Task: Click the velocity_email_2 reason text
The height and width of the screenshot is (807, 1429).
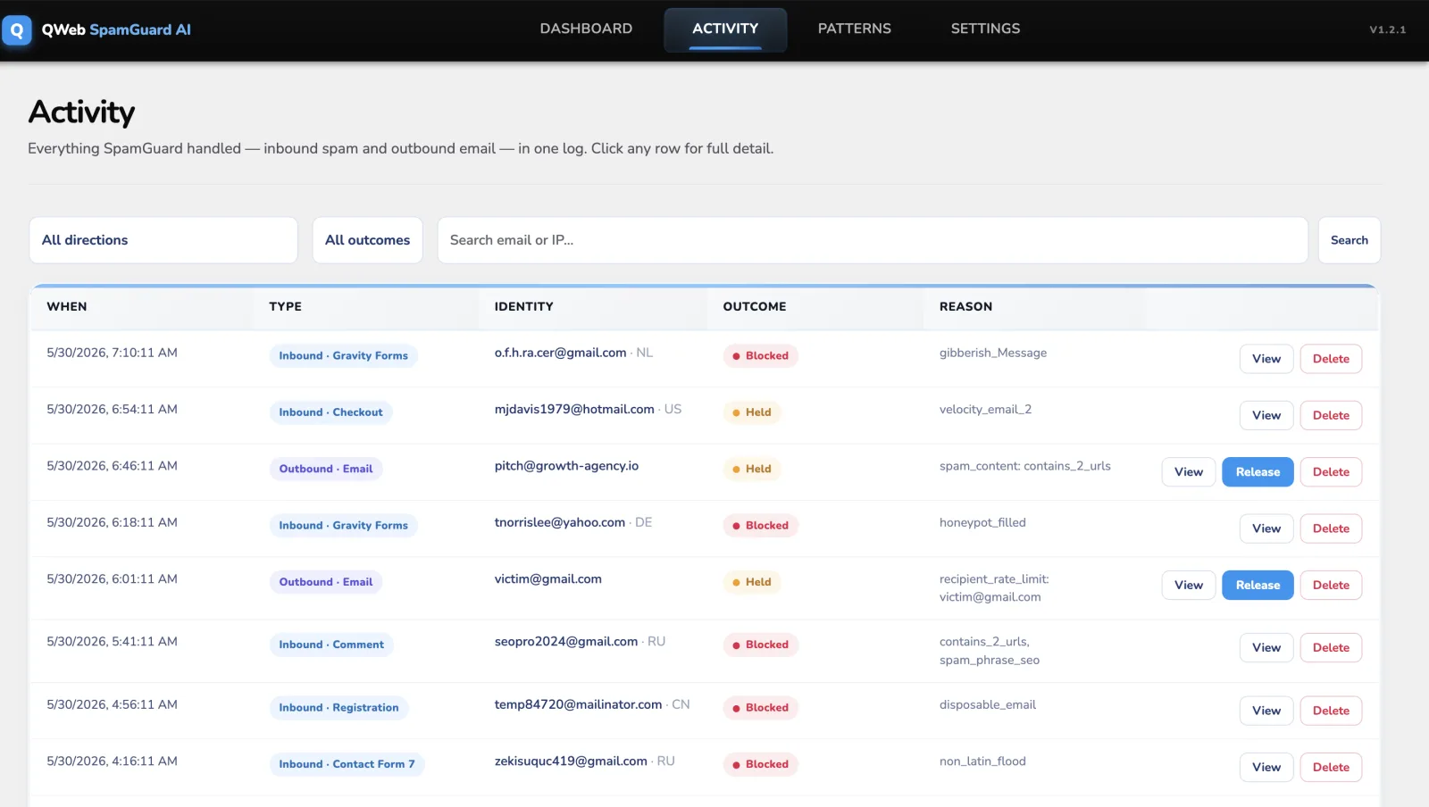Action: pyautogui.click(x=985, y=410)
